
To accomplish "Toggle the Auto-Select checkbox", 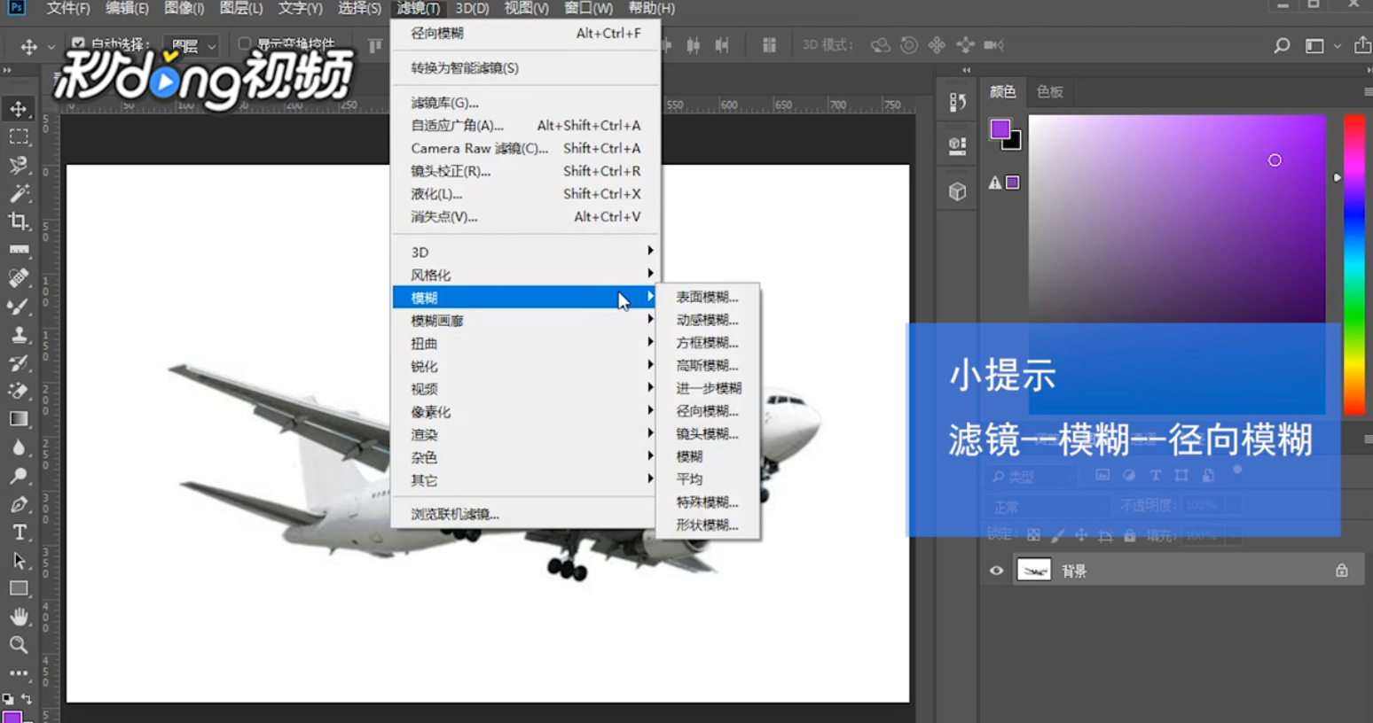I will coord(78,43).
